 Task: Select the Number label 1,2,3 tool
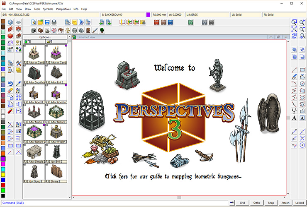pyautogui.click(x=294, y=111)
